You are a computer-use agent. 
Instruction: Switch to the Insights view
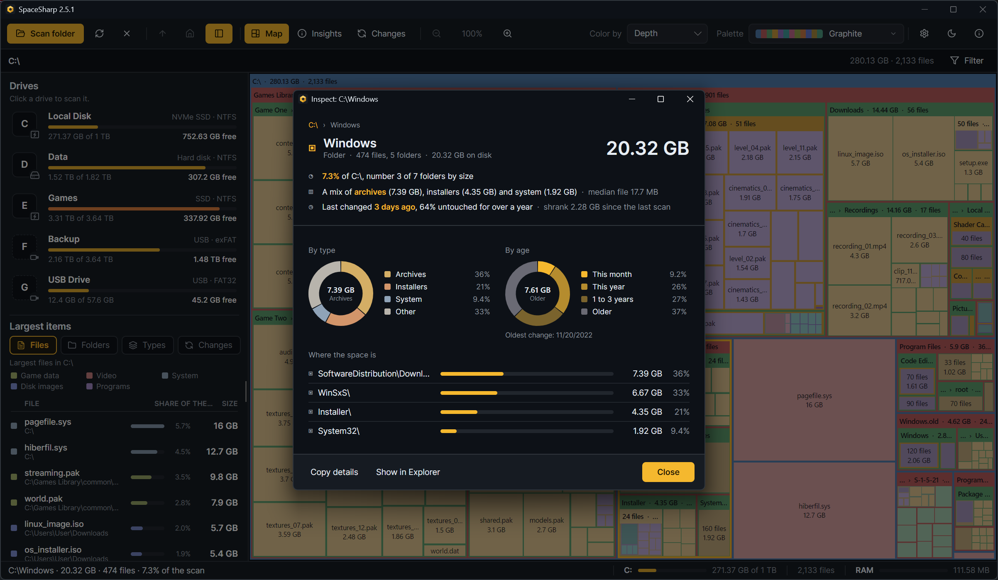point(320,34)
